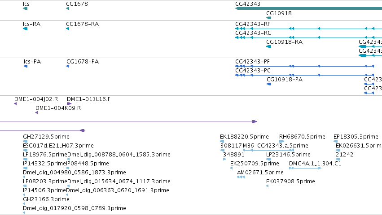The width and height of the screenshot is (382, 215).
Task: Select the CG42343-RC transcript line
Action: [308, 38]
